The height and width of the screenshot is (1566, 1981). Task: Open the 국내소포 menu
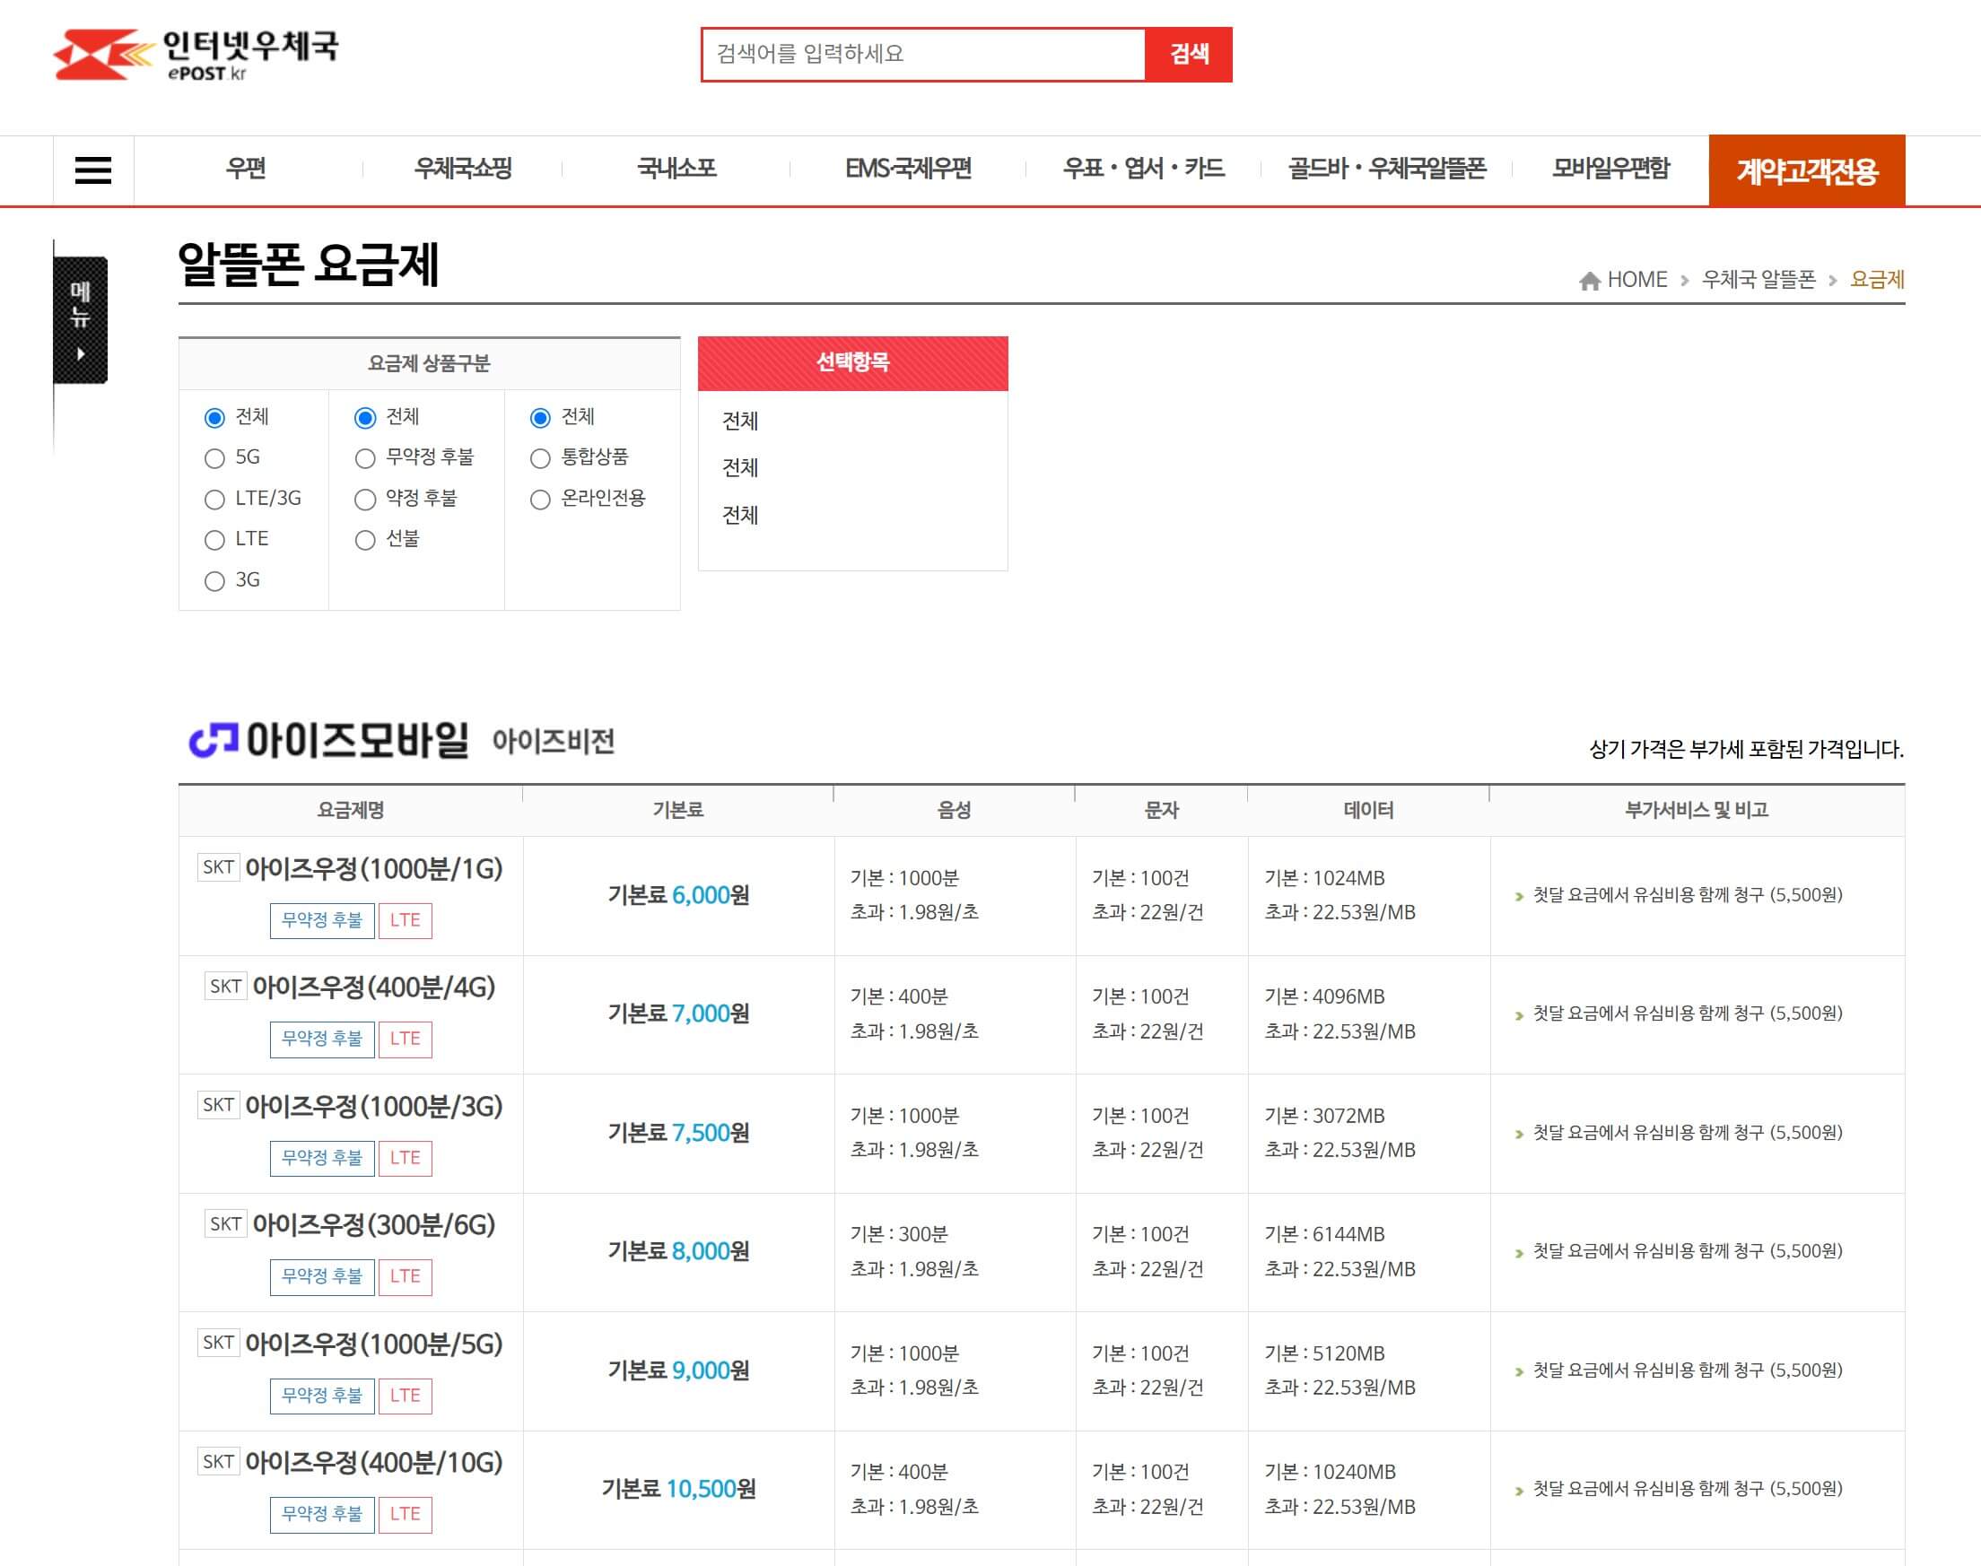coord(676,169)
